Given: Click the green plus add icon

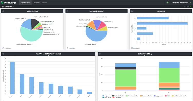Looking at the screenshot, I should coord(167,3).
